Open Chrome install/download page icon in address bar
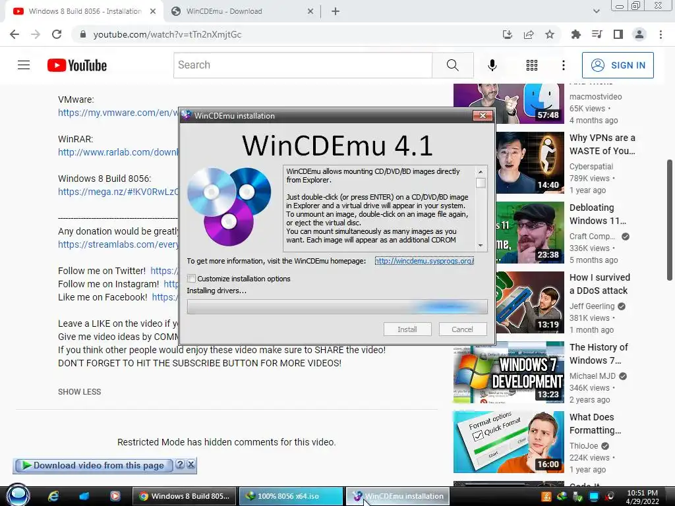This screenshot has height=506, width=675. [508, 34]
